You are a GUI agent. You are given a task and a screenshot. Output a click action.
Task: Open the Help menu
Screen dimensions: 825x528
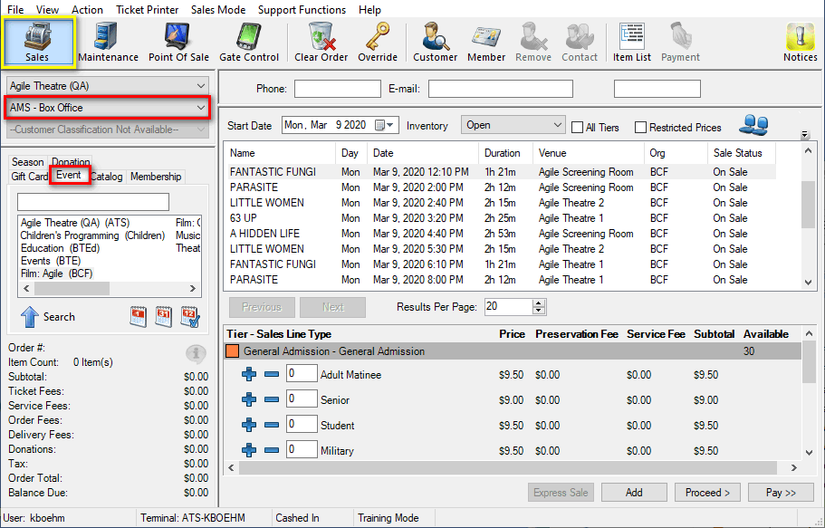(x=369, y=9)
